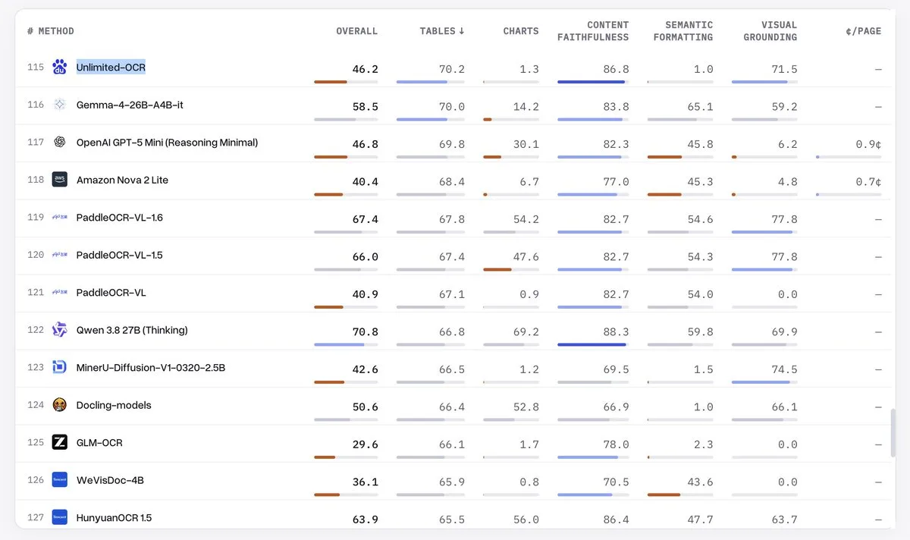Click the vertical scrollbar thumb of the table
Screen dimensions: 910x540
894,432
